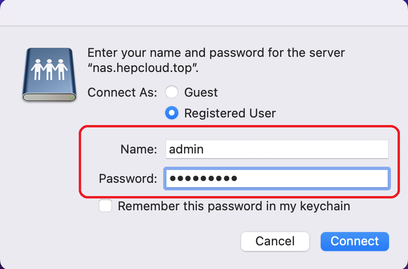Click the Cancel button
The height and width of the screenshot is (269, 408).
[x=275, y=241]
